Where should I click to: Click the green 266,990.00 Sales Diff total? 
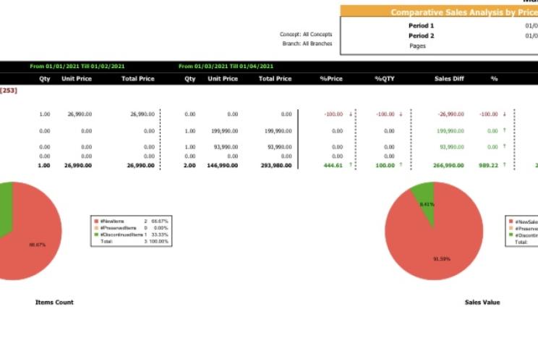click(x=448, y=166)
